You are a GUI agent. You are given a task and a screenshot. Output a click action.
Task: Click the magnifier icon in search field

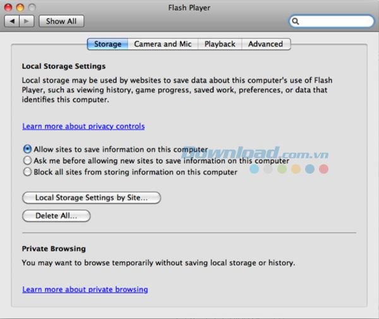point(296,21)
